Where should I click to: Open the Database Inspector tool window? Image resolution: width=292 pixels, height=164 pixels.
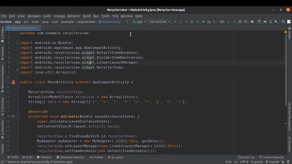tap(70, 157)
